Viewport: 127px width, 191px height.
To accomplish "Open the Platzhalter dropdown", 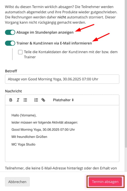I will tap(63, 100).
